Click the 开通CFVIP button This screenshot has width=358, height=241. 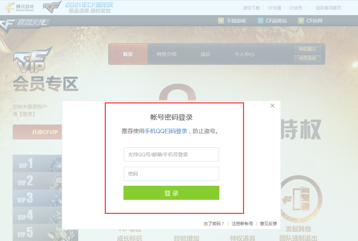[37, 132]
